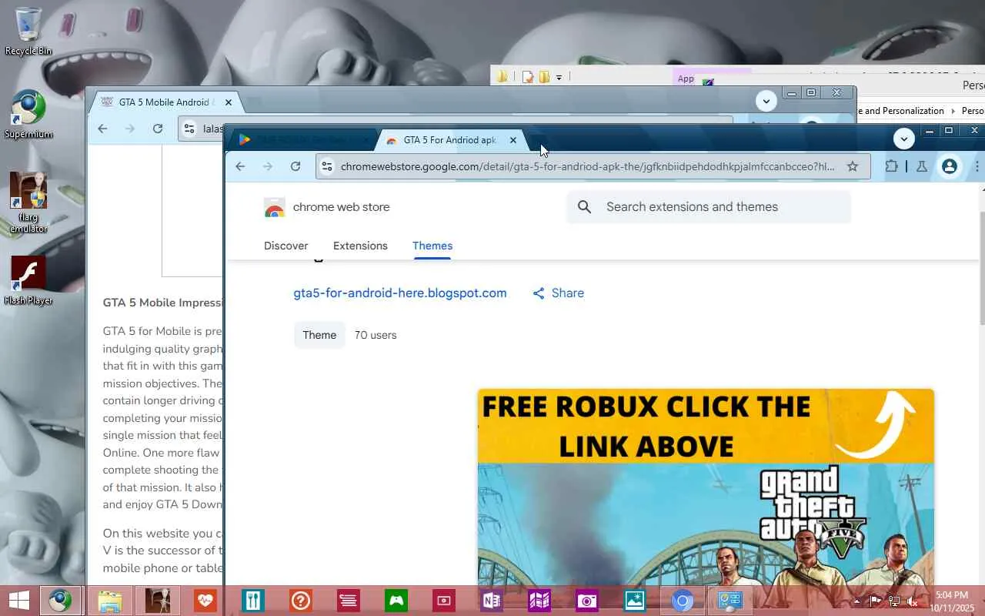Open OneNote from the taskbar
The width and height of the screenshot is (985, 616).
[491, 601]
